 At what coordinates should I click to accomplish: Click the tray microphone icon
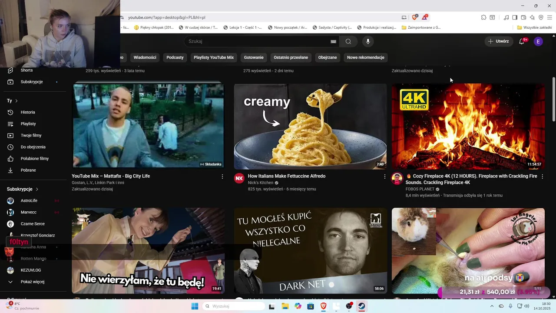point(510,306)
